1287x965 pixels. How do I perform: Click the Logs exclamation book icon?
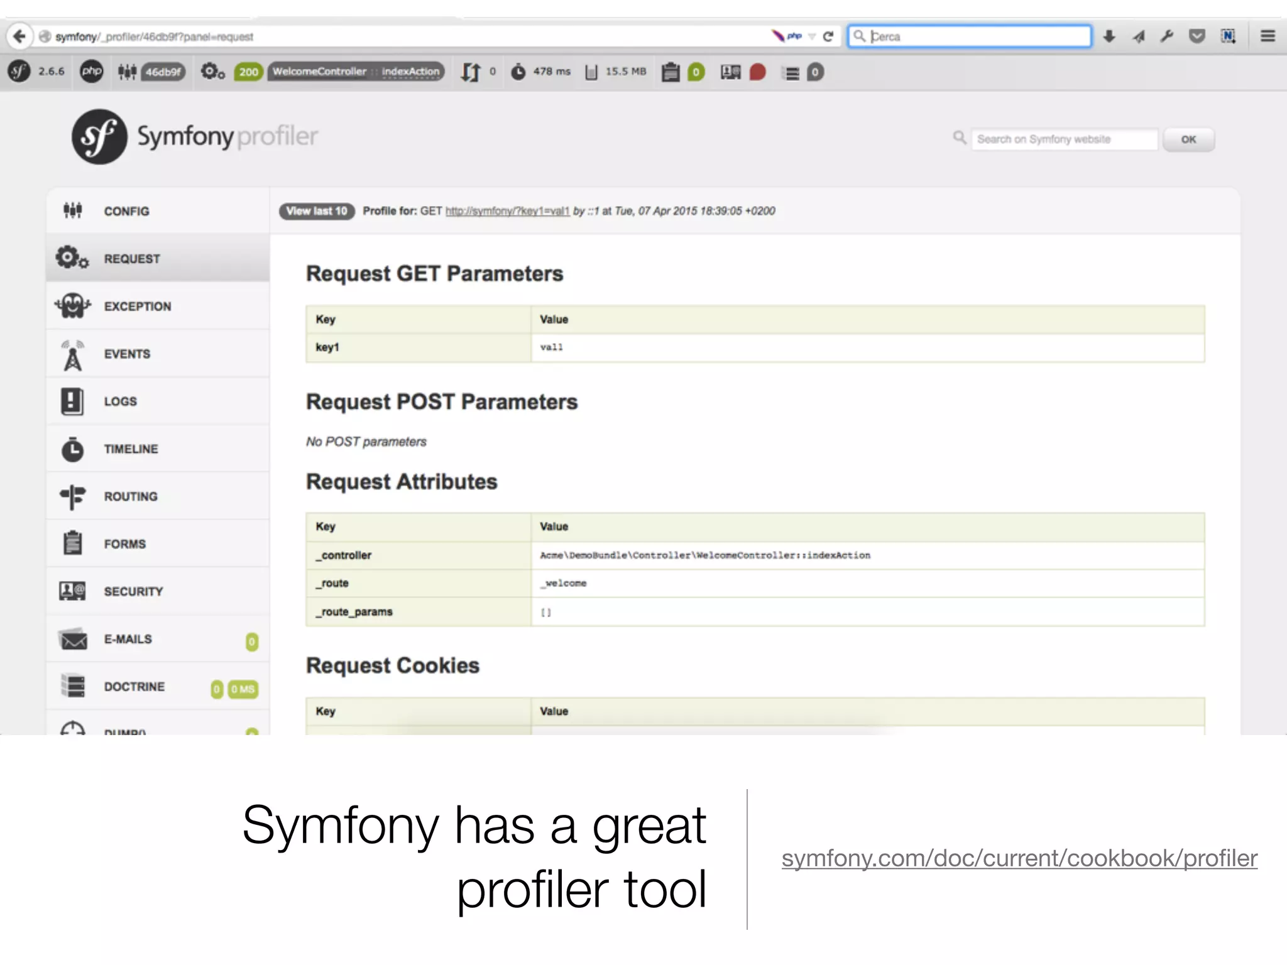coord(72,401)
